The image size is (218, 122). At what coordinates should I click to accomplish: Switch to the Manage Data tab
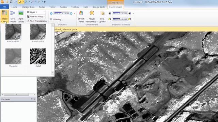point(28,7)
